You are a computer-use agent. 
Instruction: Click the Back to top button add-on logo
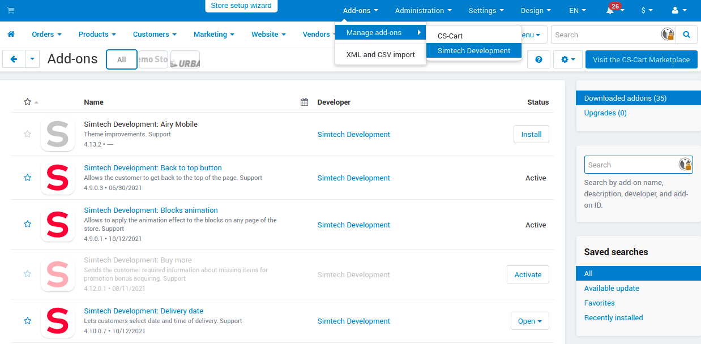[x=58, y=178]
